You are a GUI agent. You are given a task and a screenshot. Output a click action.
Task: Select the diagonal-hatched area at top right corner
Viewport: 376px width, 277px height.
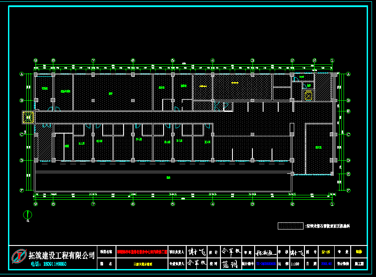[x=323, y=87]
